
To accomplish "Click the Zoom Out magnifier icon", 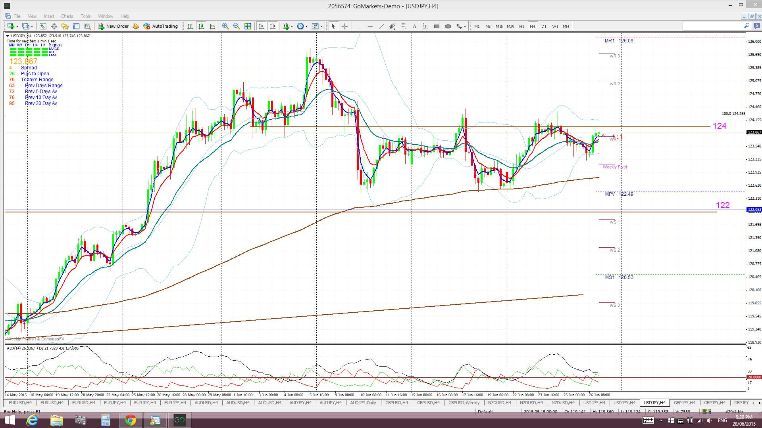I will [237, 26].
